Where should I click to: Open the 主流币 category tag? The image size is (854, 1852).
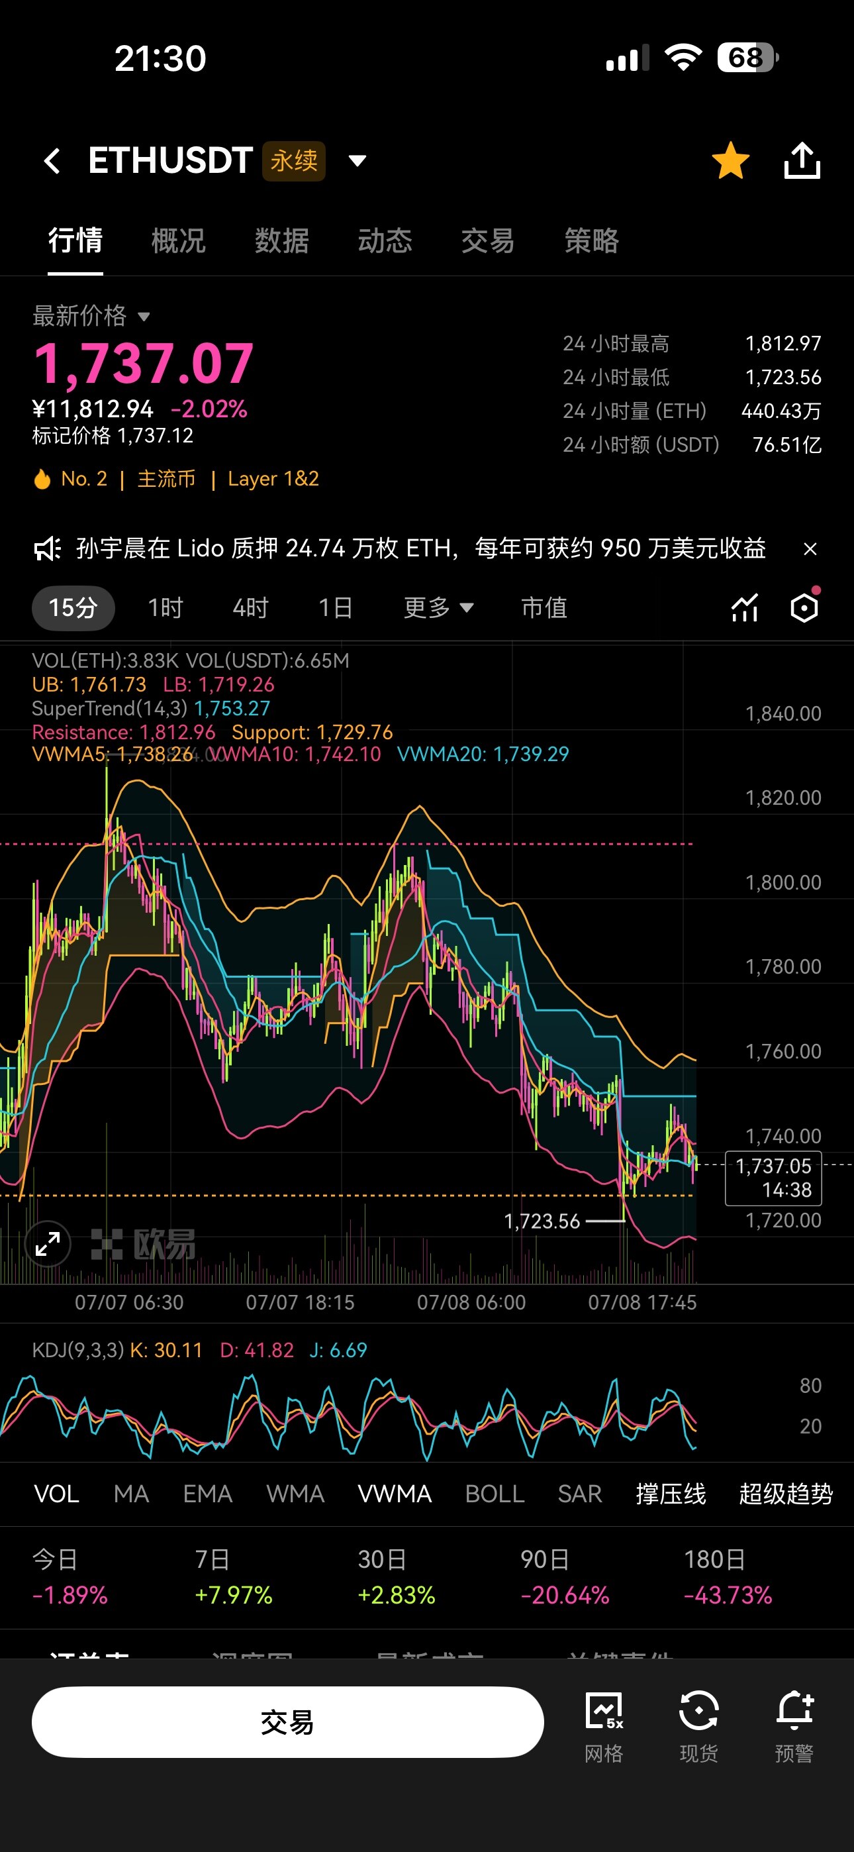[x=166, y=479]
